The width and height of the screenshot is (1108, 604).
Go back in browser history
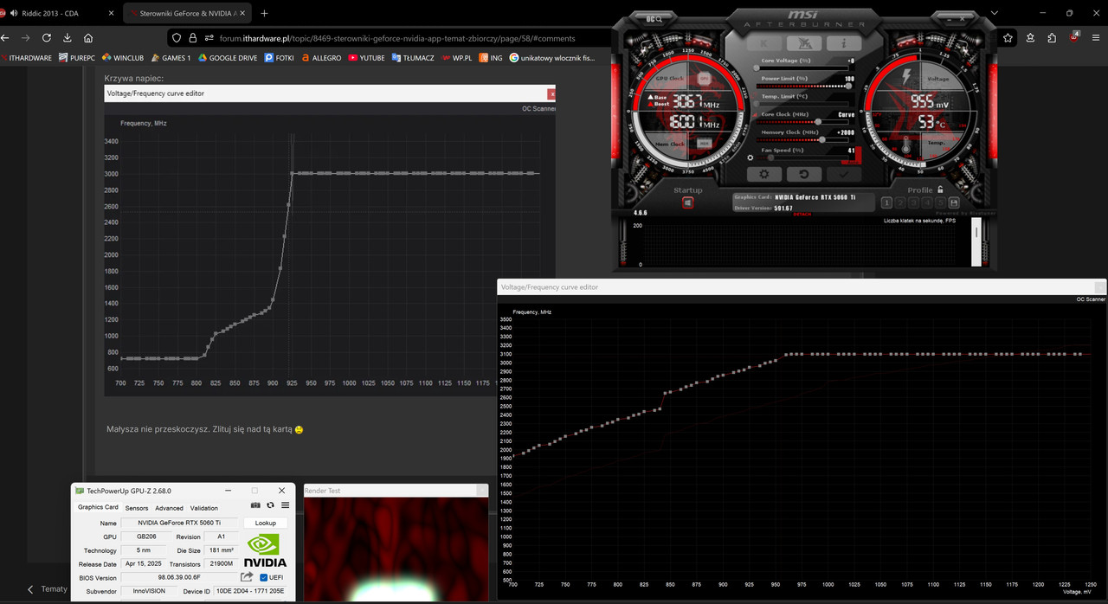pyautogui.click(x=5, y=38)
